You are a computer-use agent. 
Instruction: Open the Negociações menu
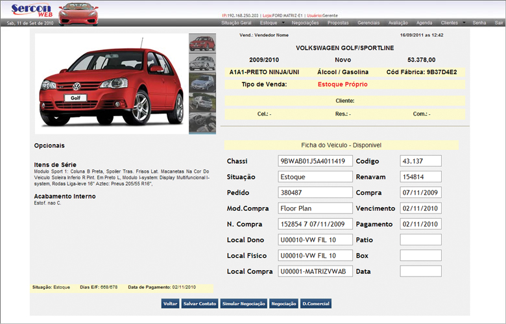pyautogui.click(x=305, y=23)
